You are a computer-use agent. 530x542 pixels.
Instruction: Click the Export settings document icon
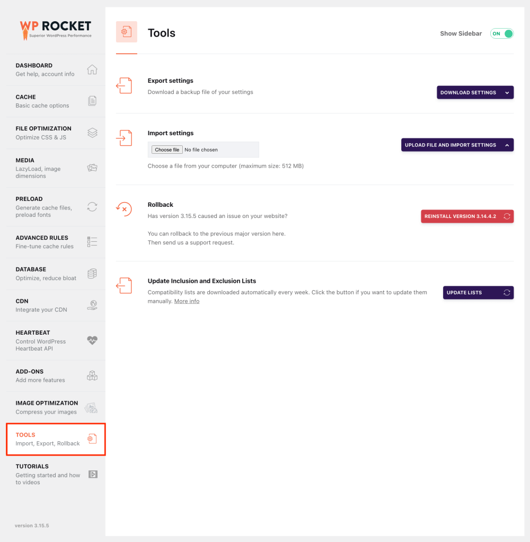124,85
